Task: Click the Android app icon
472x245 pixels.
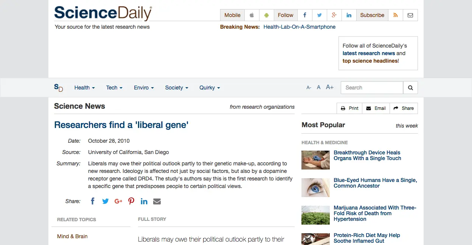Action: [267, 15]
